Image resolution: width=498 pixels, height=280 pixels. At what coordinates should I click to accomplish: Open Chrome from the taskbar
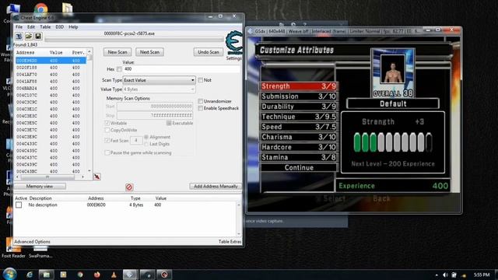[80, 275]
